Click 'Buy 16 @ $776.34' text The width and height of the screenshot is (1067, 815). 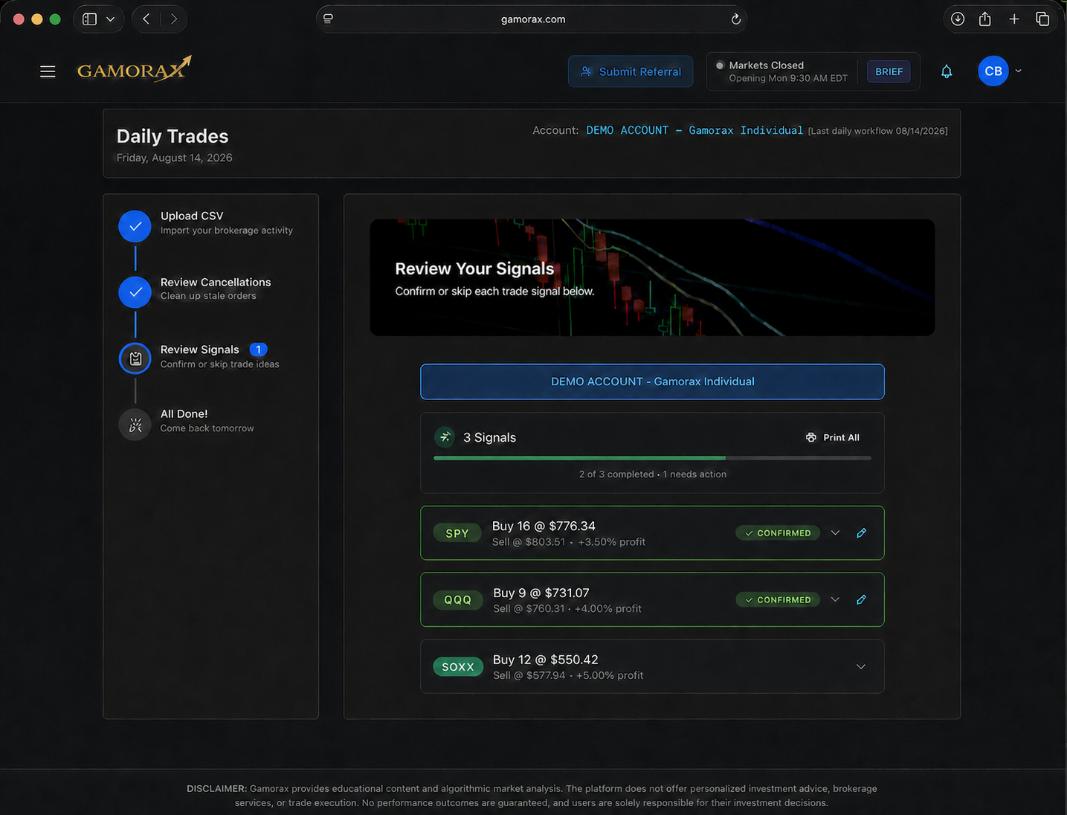[x=544, y=526]
